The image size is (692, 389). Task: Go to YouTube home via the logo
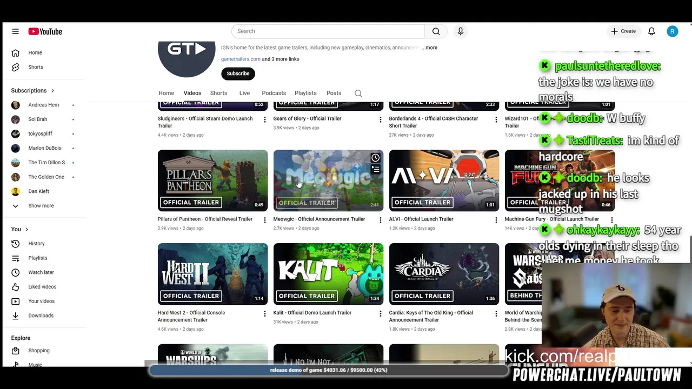point(45,31)
